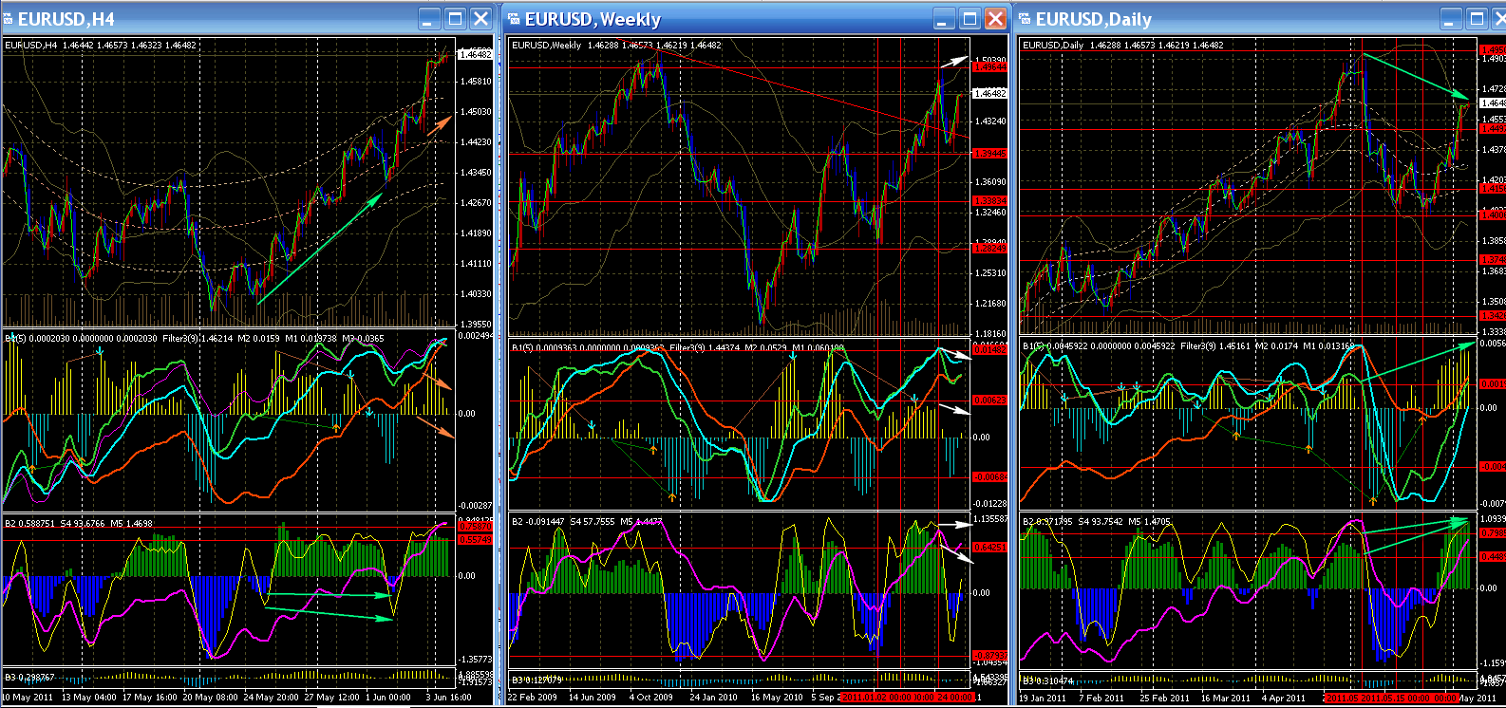1506x708 pixels.
Task: Click red level label 0.64251 in Weekly window
Action: tap(989, 547)
